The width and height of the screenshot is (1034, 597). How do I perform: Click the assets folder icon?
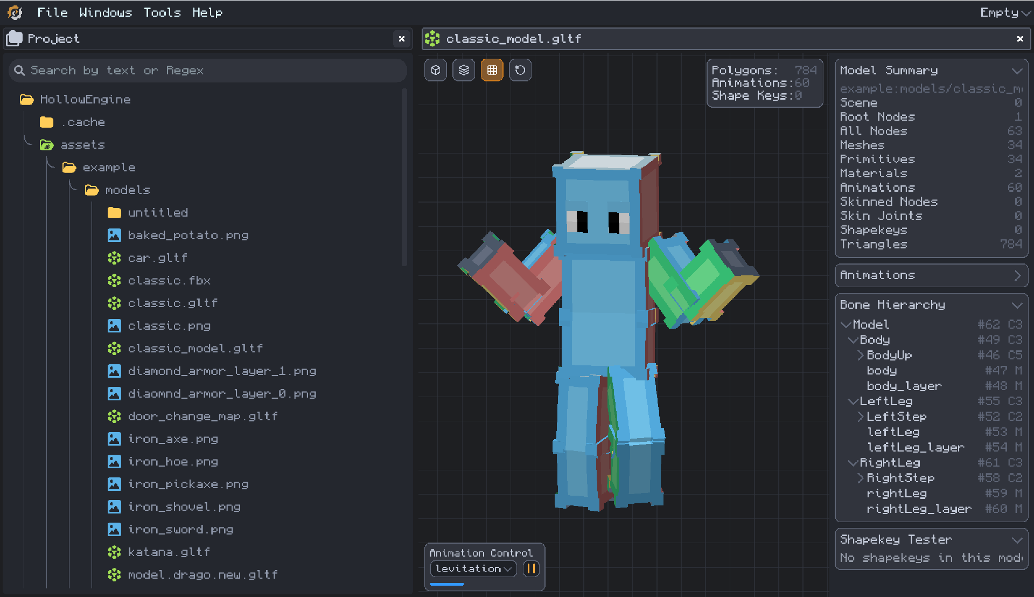(47, 145)
